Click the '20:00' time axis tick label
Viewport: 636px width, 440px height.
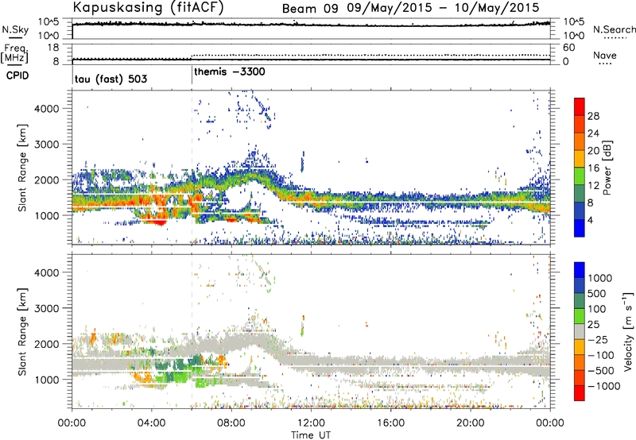click(x=470, y=423)
